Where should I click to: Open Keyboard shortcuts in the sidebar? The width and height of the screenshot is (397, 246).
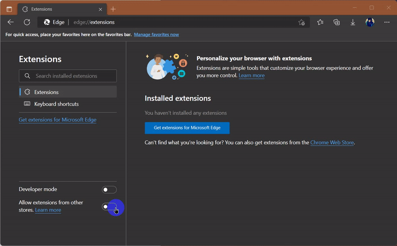coord(56,104)
